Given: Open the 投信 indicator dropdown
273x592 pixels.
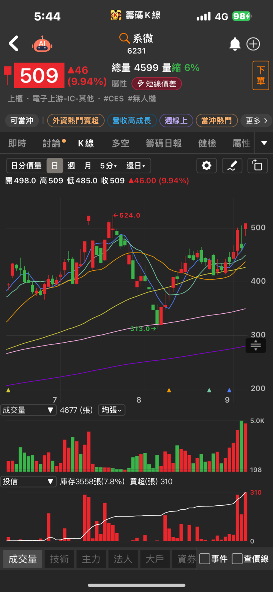Looking at the screenshot, I should tap(28, 481).
